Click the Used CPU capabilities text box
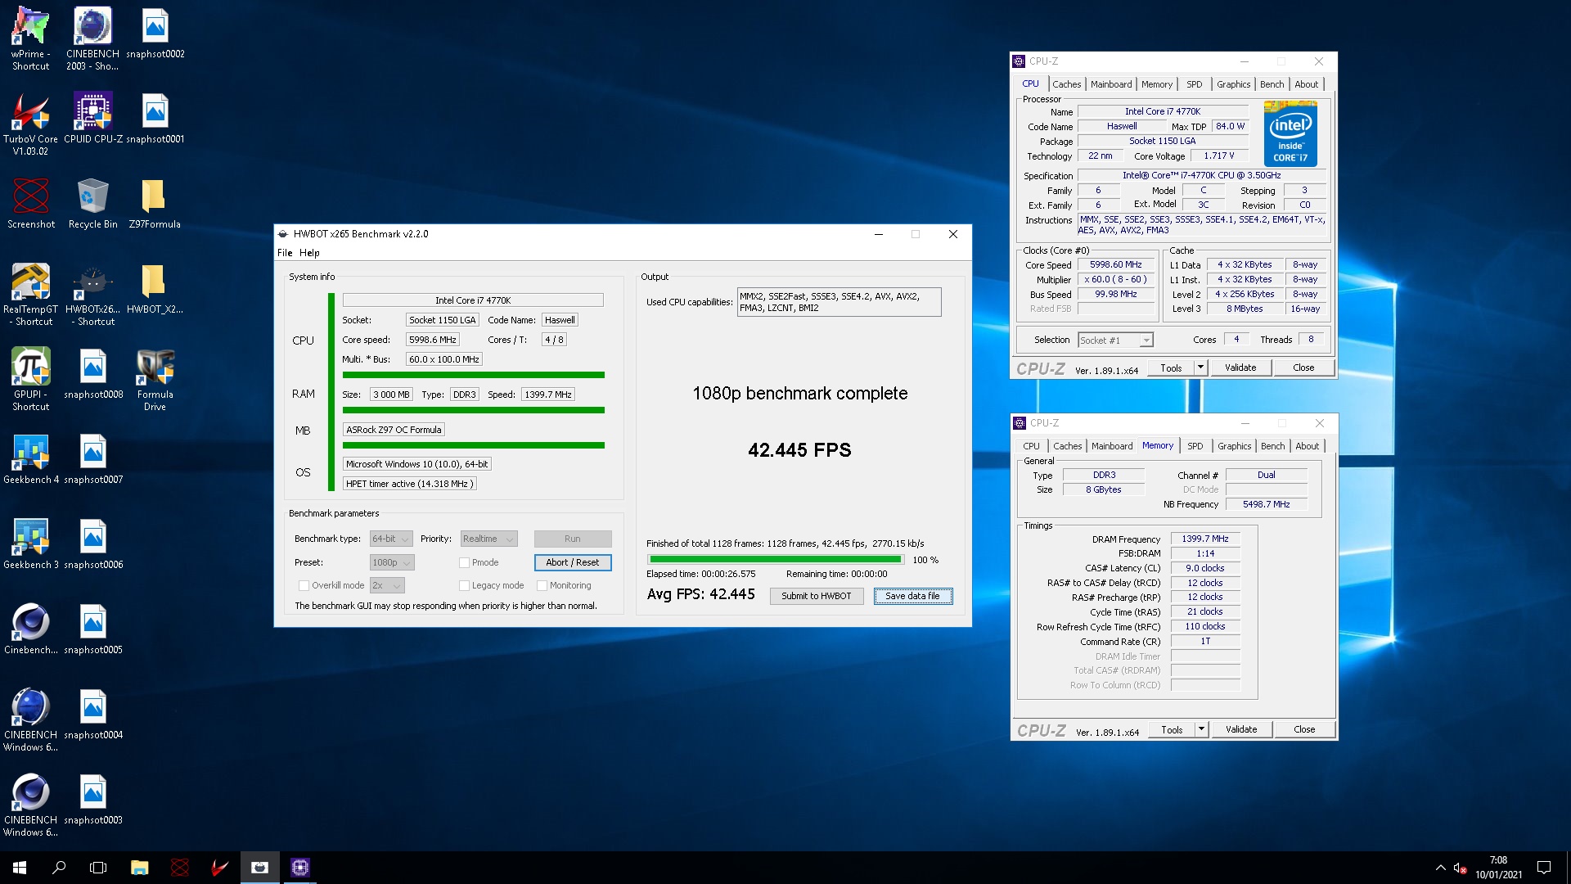The height and width of the screenshot is (884, 1571). coord(839,302)
